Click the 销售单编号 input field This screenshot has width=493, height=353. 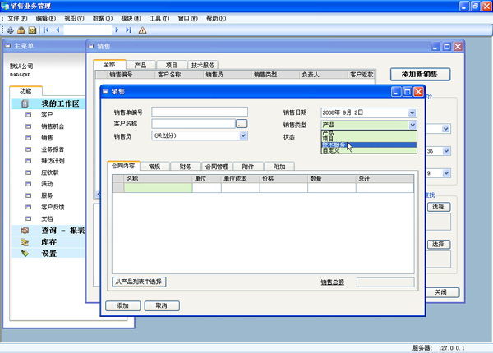[x=200, y=112]
